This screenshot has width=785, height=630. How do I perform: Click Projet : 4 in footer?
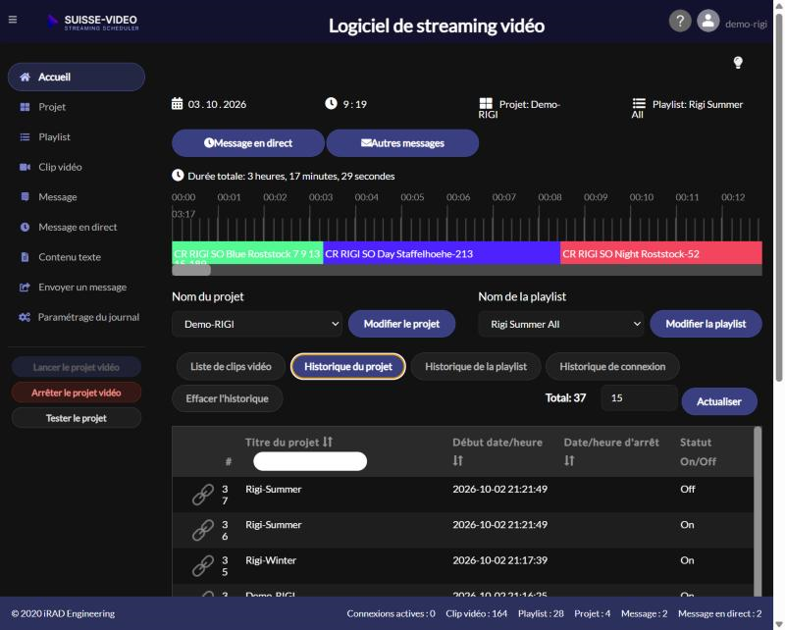pyautogui.click(x=593, y=613)
